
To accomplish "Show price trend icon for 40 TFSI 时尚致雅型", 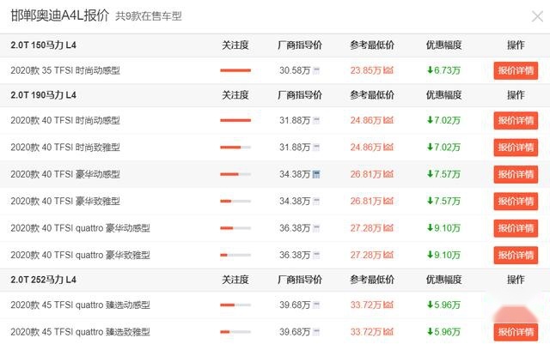I will pos(388,148).
